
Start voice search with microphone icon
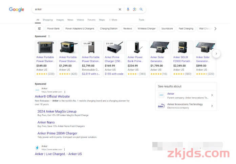[128, 9]
